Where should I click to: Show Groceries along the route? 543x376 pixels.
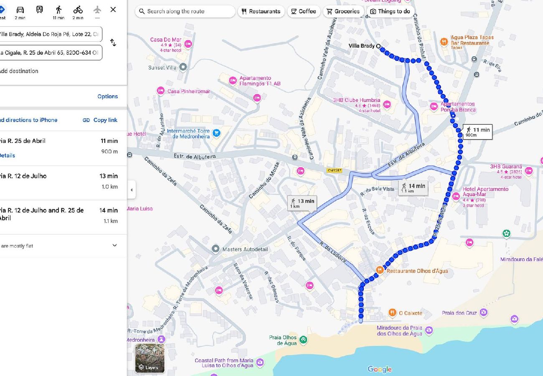coord(343,11)
